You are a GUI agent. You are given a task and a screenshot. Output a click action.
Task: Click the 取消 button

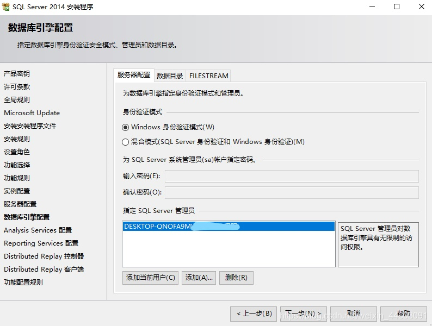coord(354,314)
